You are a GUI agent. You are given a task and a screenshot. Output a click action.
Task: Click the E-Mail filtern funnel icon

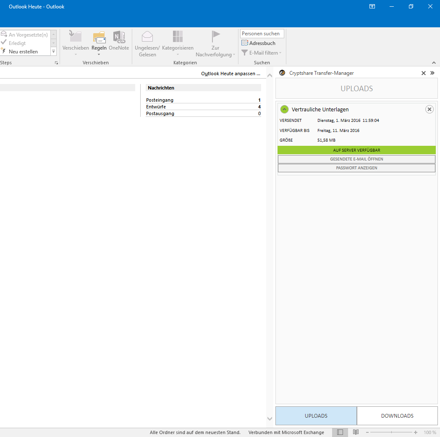(245, 53)
